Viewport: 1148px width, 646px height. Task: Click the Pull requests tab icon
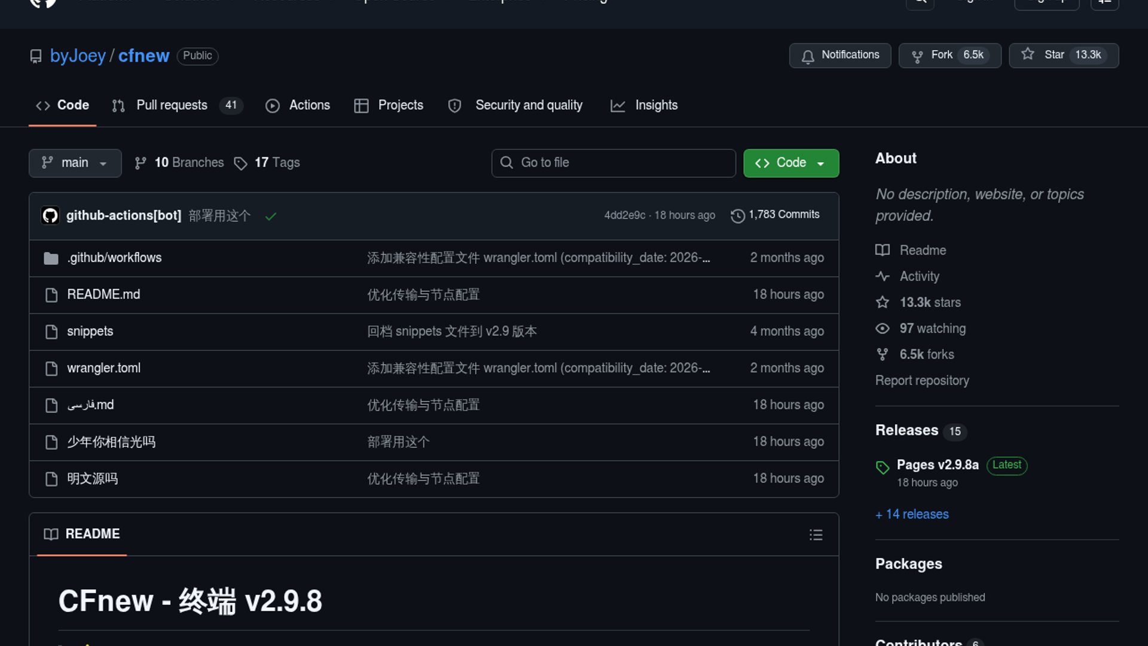click(118, 106)
